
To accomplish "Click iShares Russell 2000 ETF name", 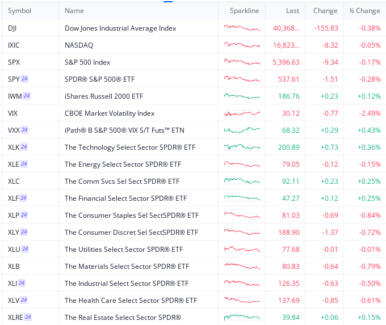I will [x=104, y=96].
